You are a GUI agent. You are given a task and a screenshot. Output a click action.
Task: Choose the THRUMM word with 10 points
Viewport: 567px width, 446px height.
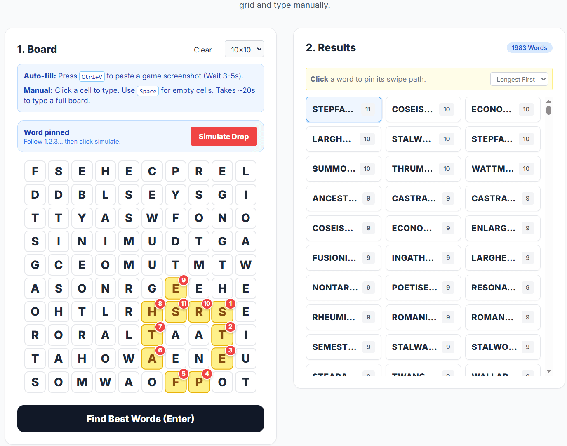tap(423, 168)
